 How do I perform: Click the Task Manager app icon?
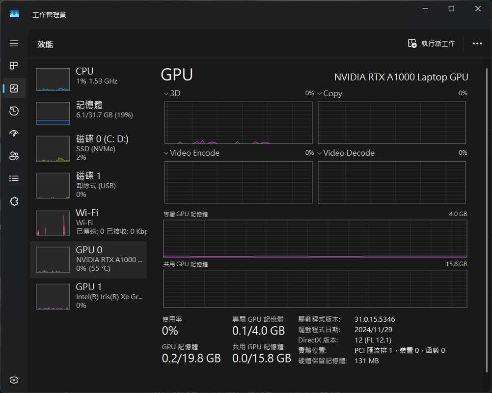[14, 14]
